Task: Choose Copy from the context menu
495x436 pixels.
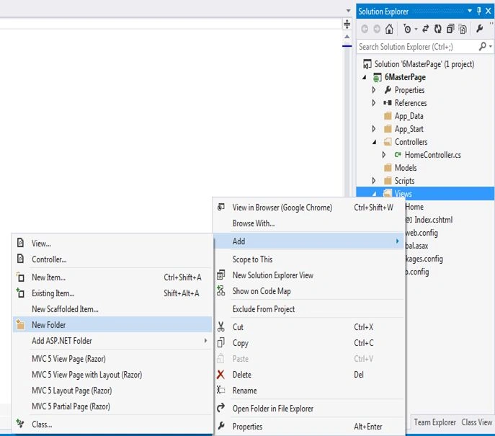Action: [x=308, y=342]
